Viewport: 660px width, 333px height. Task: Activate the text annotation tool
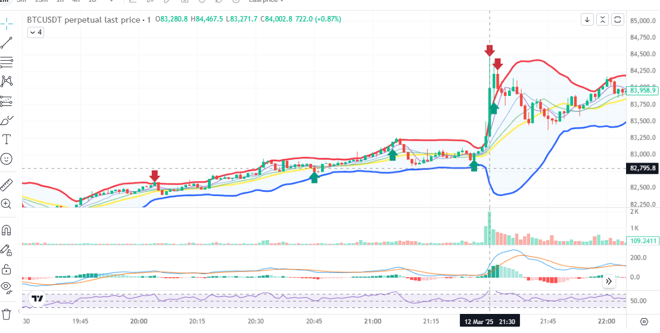pyautogui.click(x=7, y=139)
